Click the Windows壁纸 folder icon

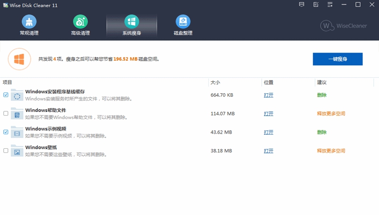coord(17,151)
